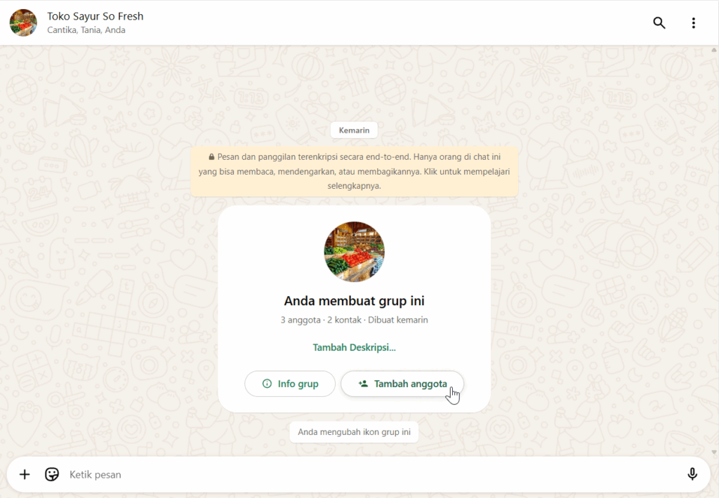Image resolution: width=719 pixels, height=498 pixels.
Task: Click the Tambah Deskripsi... link
Action: 354,347
